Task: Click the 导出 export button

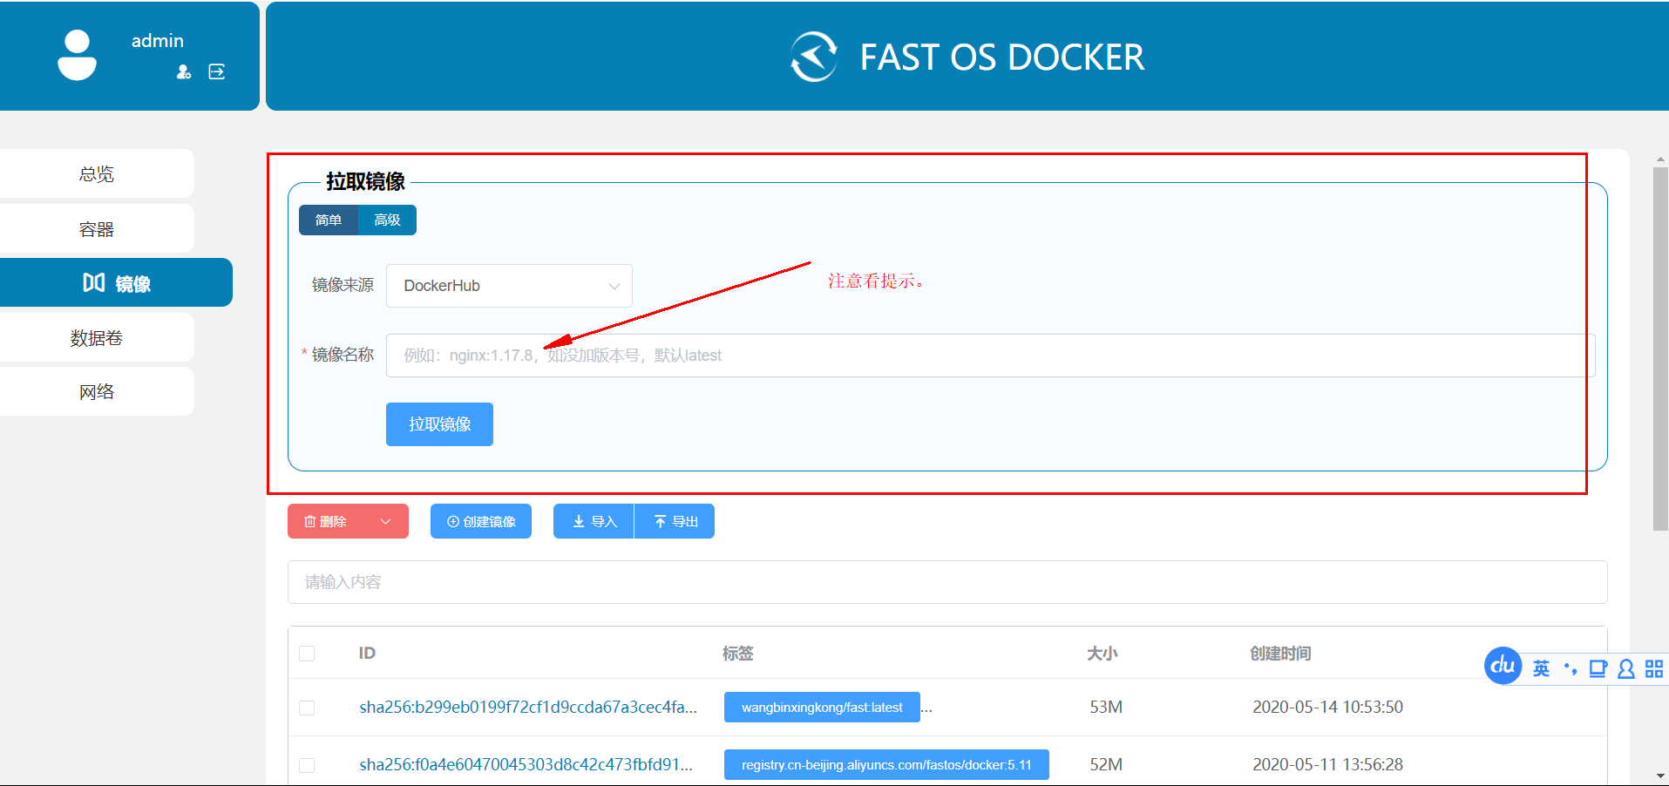Action: [x=675, y=521]
